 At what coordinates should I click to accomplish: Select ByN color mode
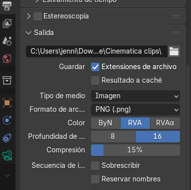point(105,123)
